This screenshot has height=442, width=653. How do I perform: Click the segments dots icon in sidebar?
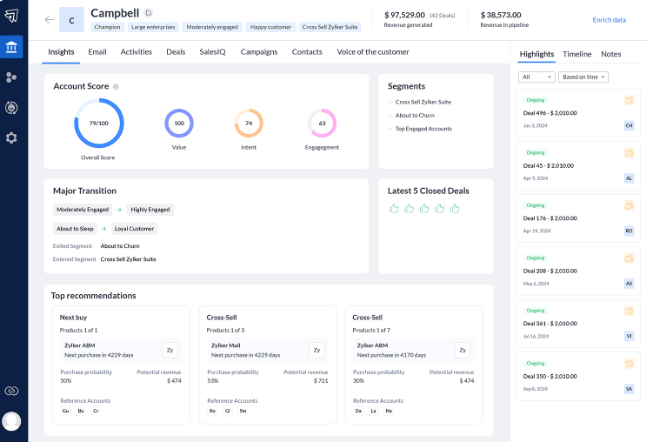11,77
